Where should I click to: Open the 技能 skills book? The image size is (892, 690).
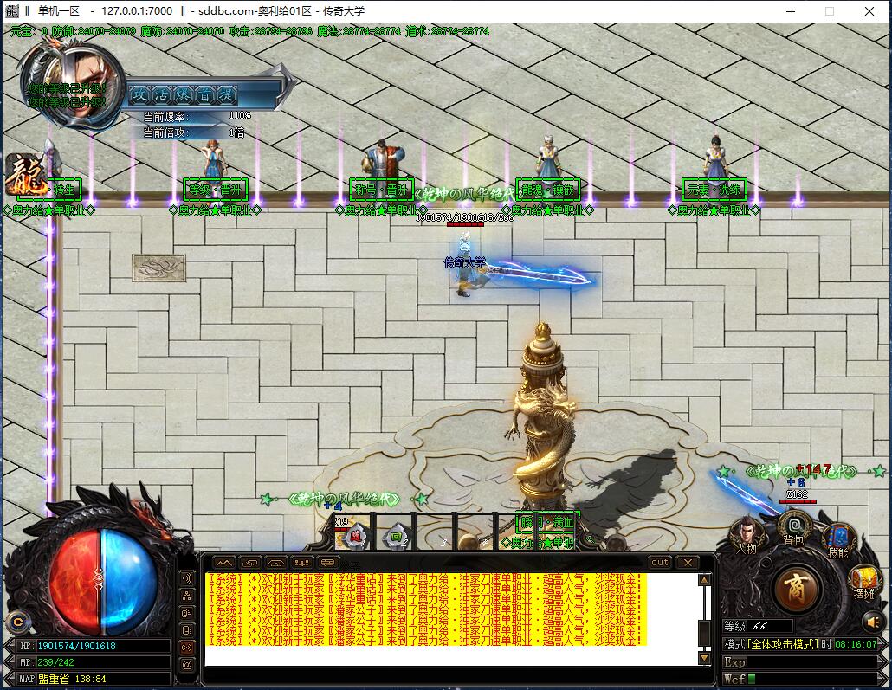click(x=838, y=542)
